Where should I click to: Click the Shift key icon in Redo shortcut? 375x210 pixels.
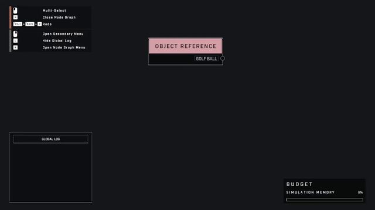[30, 24]
